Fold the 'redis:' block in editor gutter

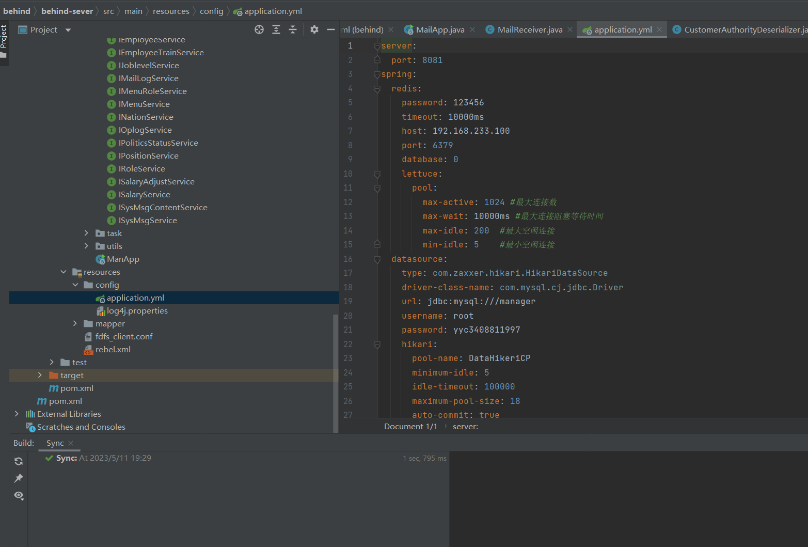377,89
